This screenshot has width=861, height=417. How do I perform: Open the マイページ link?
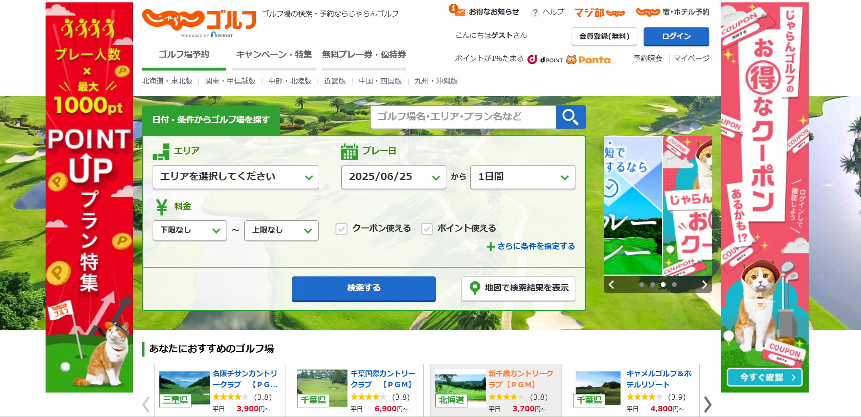tap(691, 59)
